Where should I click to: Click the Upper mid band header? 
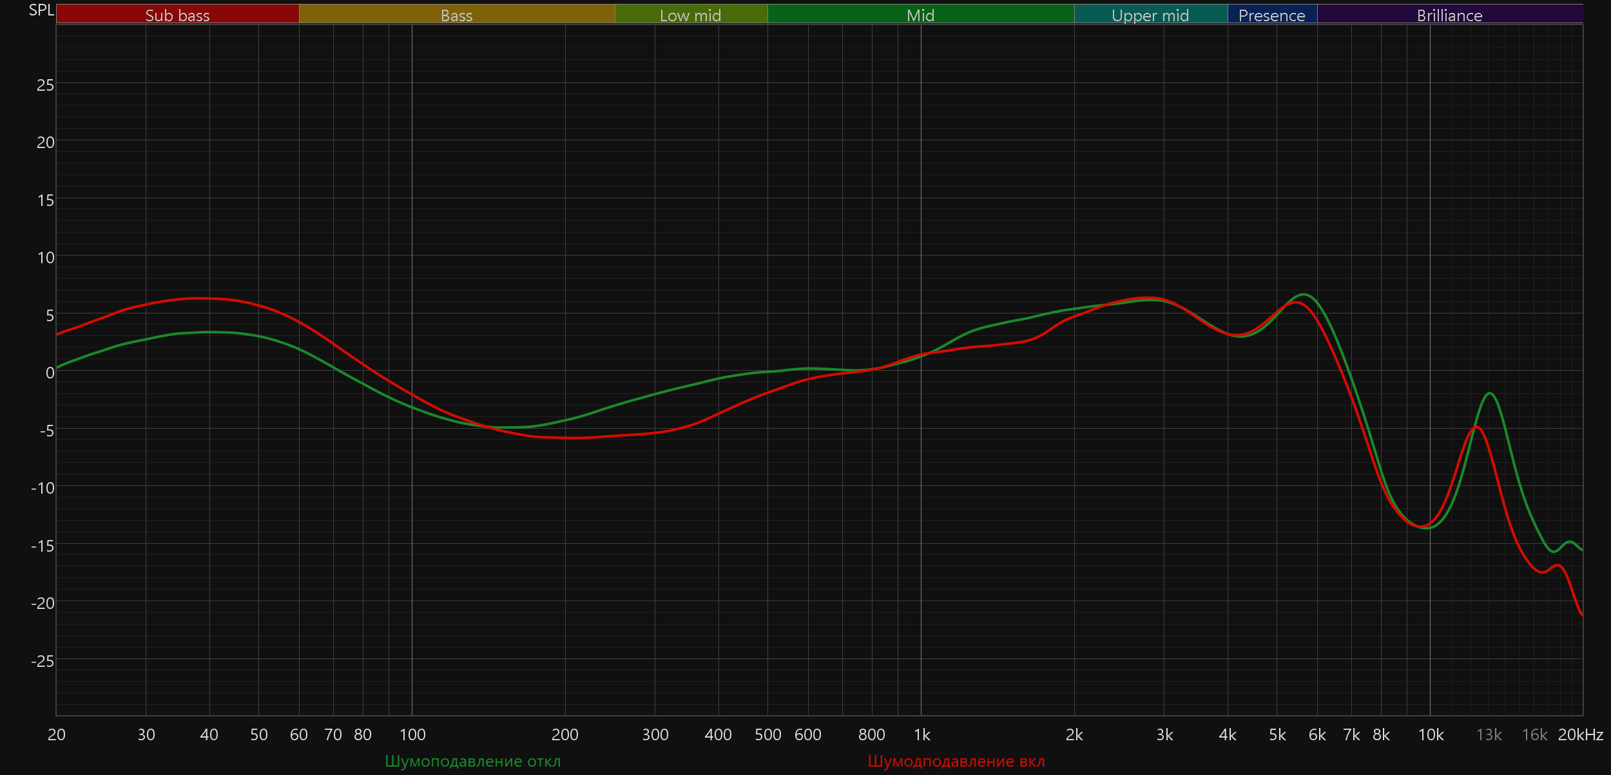point(1150,15)
